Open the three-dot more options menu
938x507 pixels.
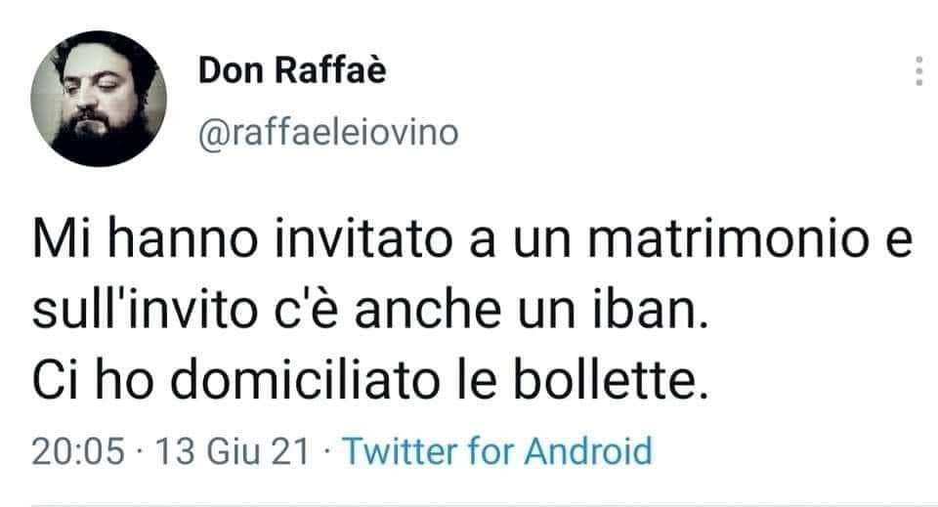pyautogui.click(x=919, y=71)
